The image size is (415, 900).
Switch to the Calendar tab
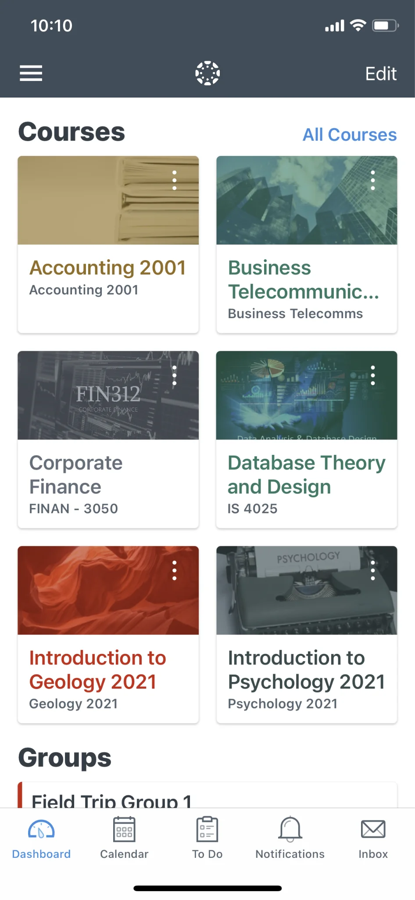pos(124,838)
